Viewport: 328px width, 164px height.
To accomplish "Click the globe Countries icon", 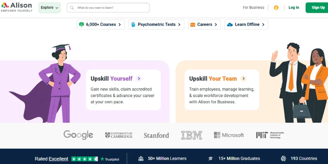I will pos(283,158).
